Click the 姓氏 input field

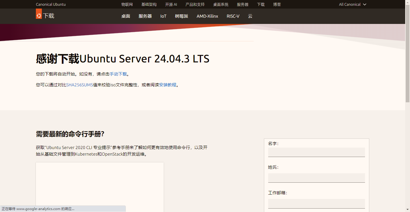tap(316, 178)
